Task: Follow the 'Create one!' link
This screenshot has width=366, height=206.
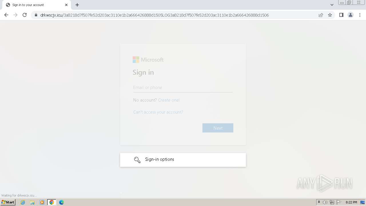Action: [169, 100]
